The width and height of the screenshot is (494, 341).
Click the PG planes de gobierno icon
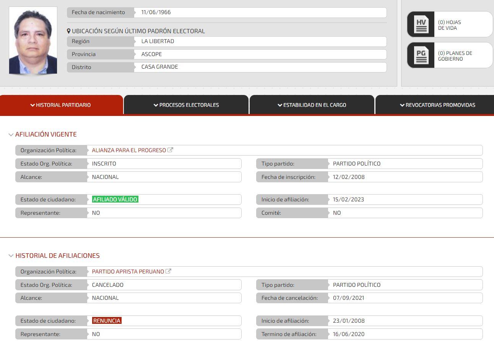421,56
